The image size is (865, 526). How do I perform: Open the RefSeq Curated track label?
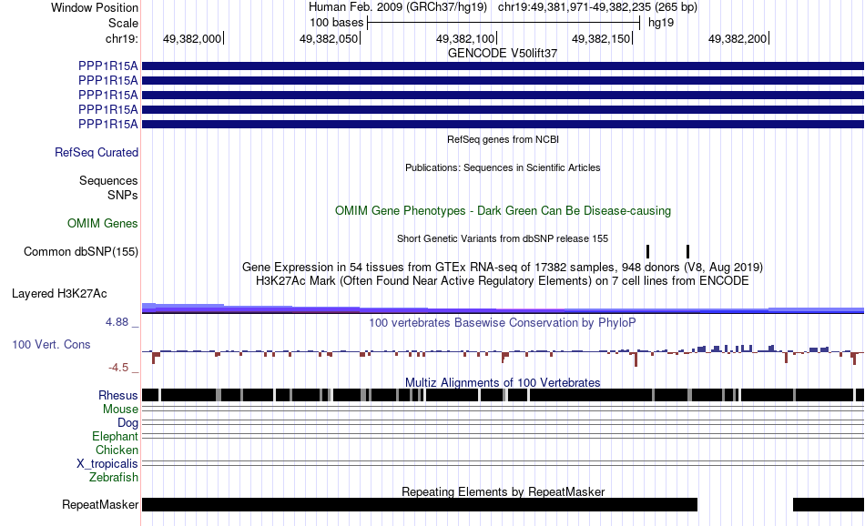click(x=97, y=153)
